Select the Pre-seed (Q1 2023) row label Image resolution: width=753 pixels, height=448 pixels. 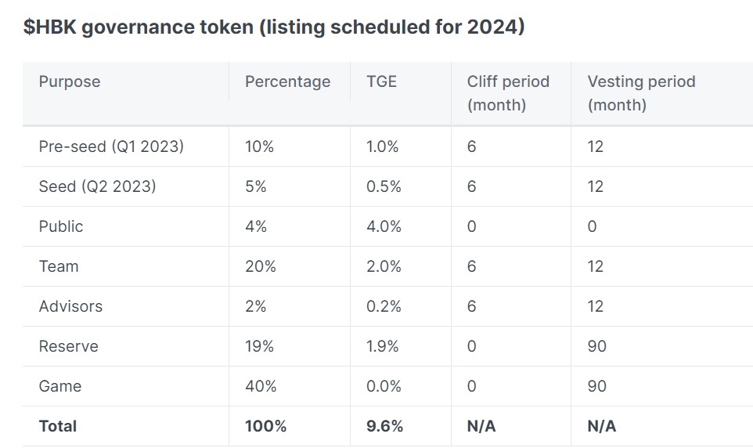[111, 146]
